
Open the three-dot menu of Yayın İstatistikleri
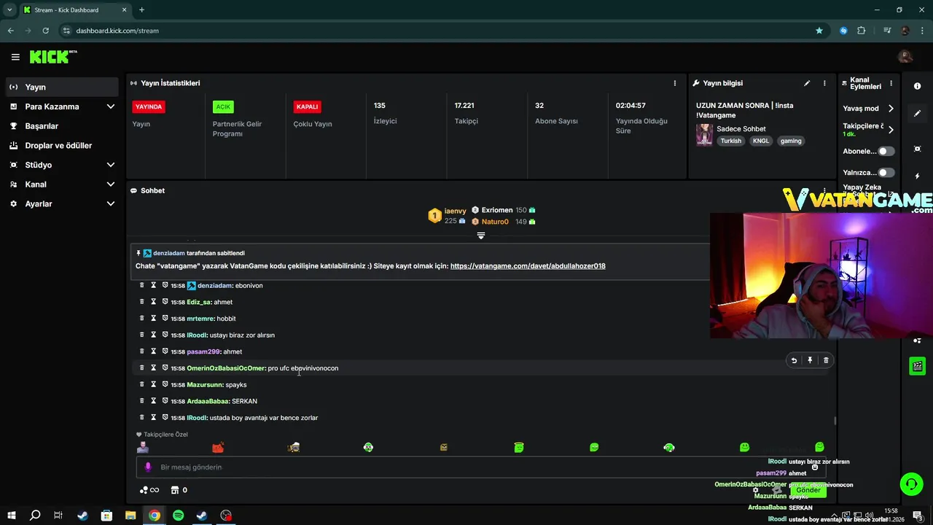click(675, 83)
